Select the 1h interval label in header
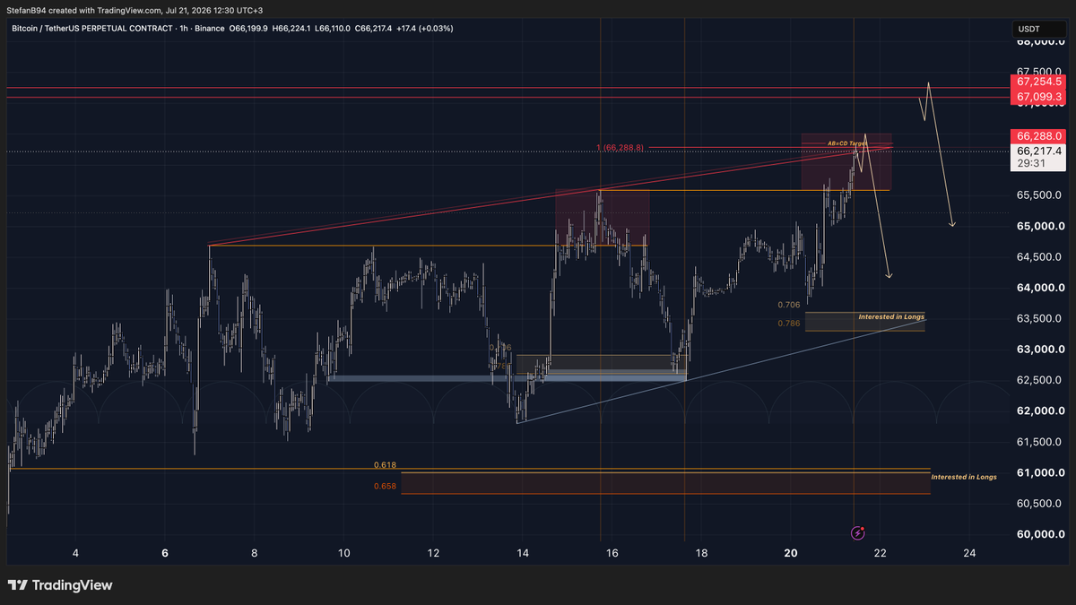The image size is (1076, 605). click(186, 29)
